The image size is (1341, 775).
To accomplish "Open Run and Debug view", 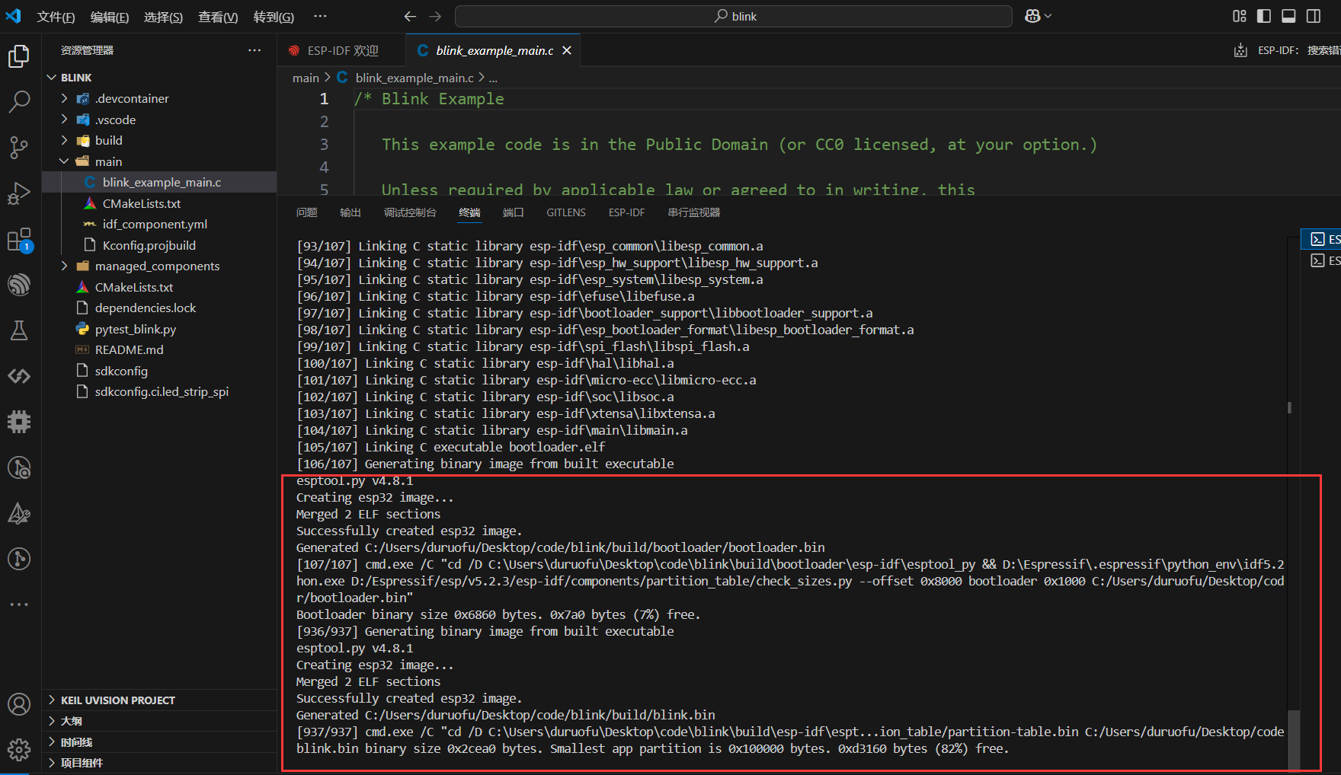I will pos(19,193).
